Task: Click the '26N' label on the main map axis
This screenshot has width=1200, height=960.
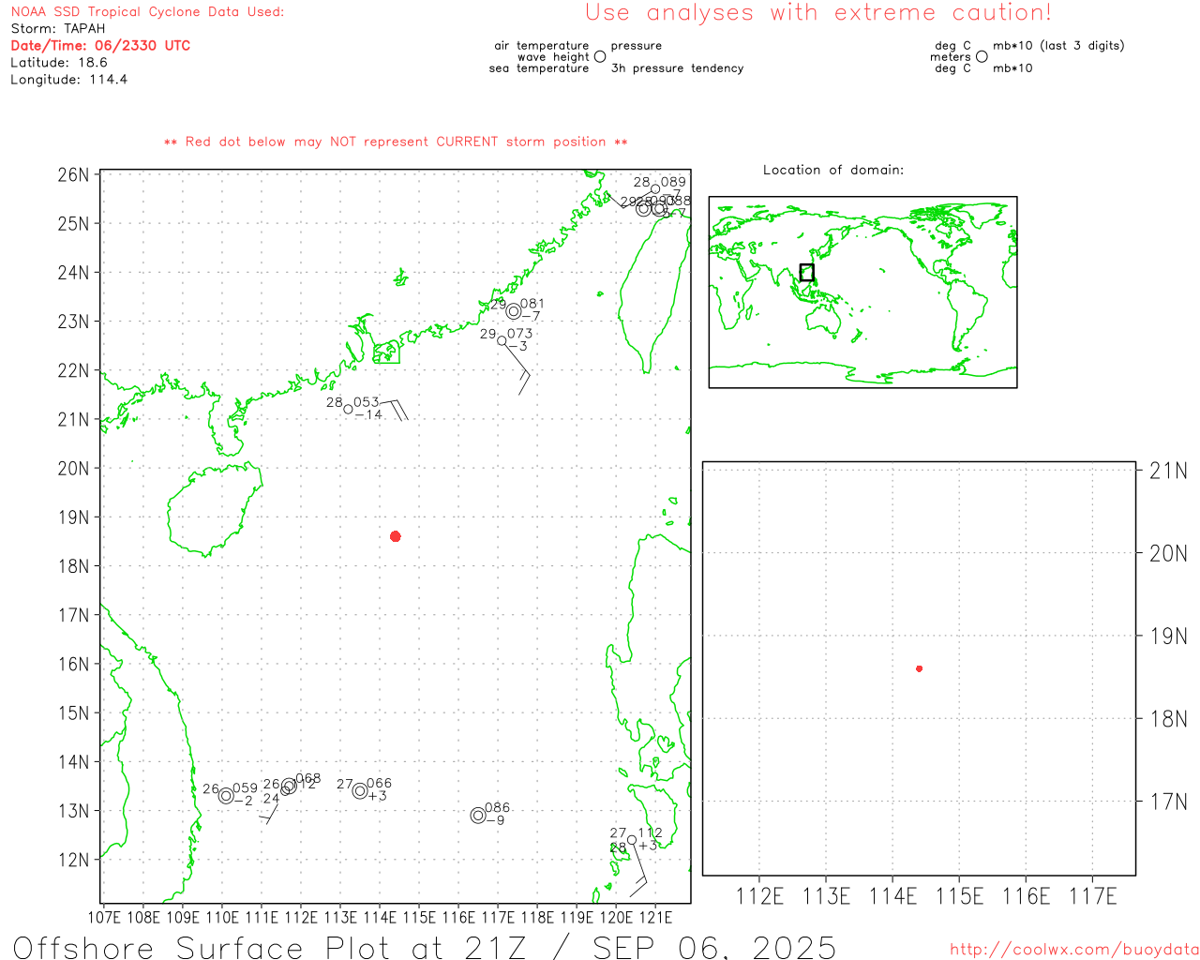Action: tap(73, 175)
